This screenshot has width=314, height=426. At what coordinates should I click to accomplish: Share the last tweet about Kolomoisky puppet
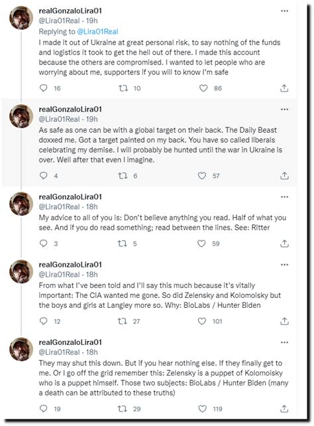tap(284, 409)
